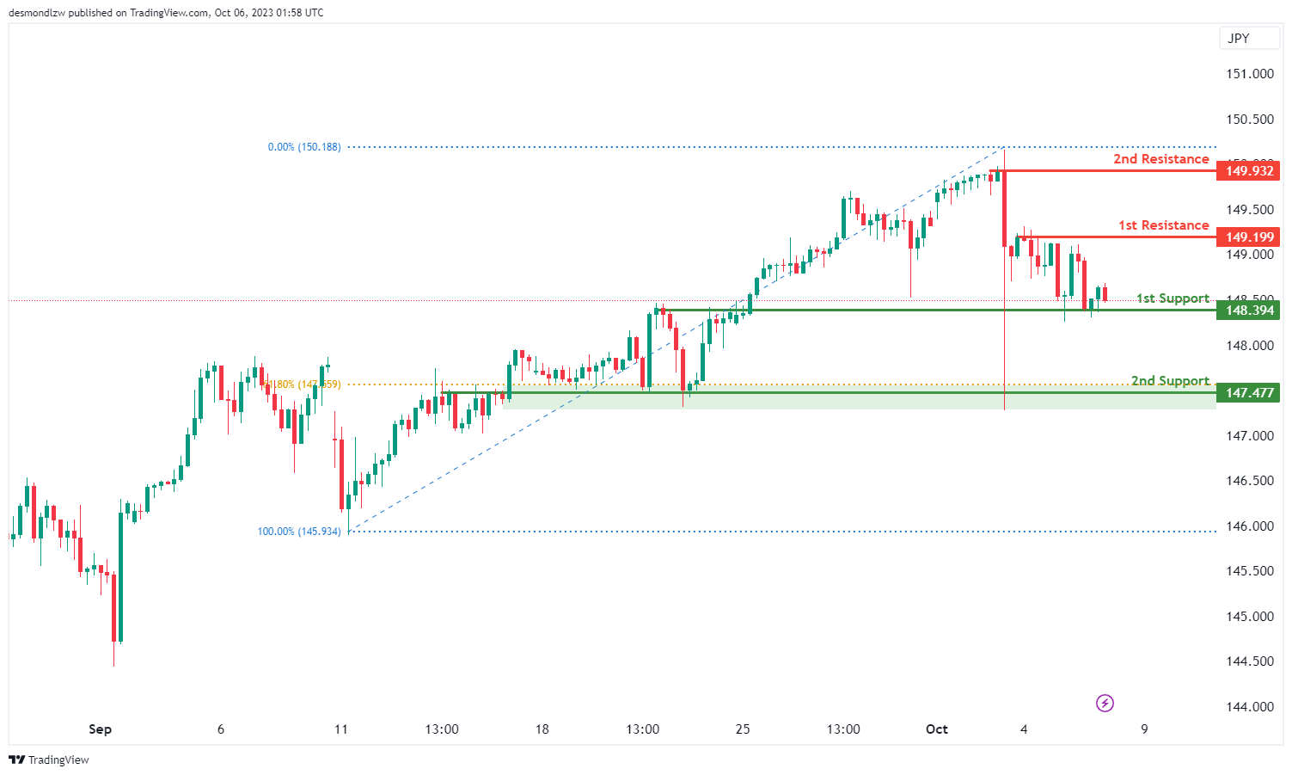Click the publisher attribution text at top
Viewport: 1292px width, 775px height.
(x=166, y=13)
